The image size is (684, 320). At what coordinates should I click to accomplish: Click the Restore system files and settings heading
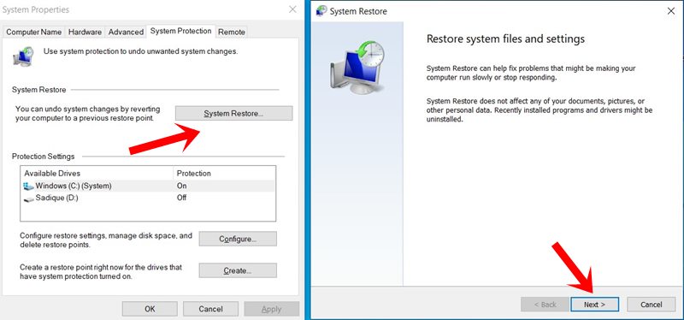505,39
